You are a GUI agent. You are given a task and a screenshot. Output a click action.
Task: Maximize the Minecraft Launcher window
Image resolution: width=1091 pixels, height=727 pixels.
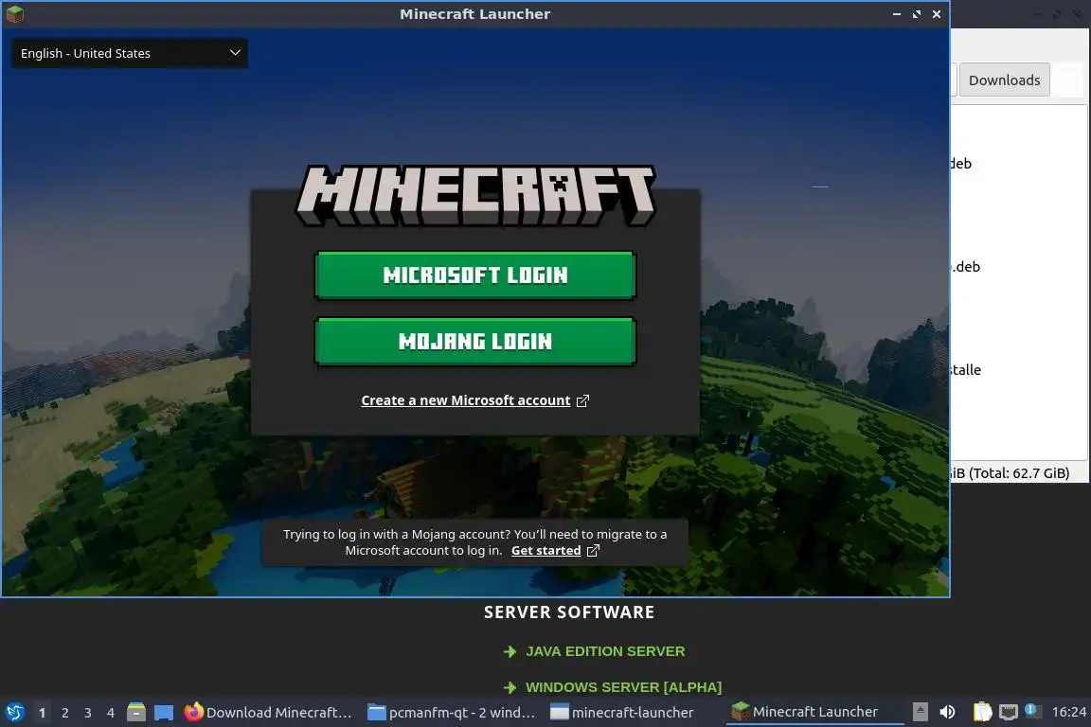(917, 14)
